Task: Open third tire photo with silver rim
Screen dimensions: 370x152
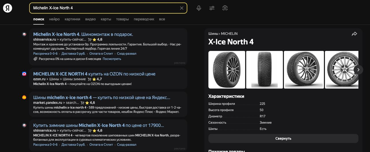Action: tap(304, 70)
